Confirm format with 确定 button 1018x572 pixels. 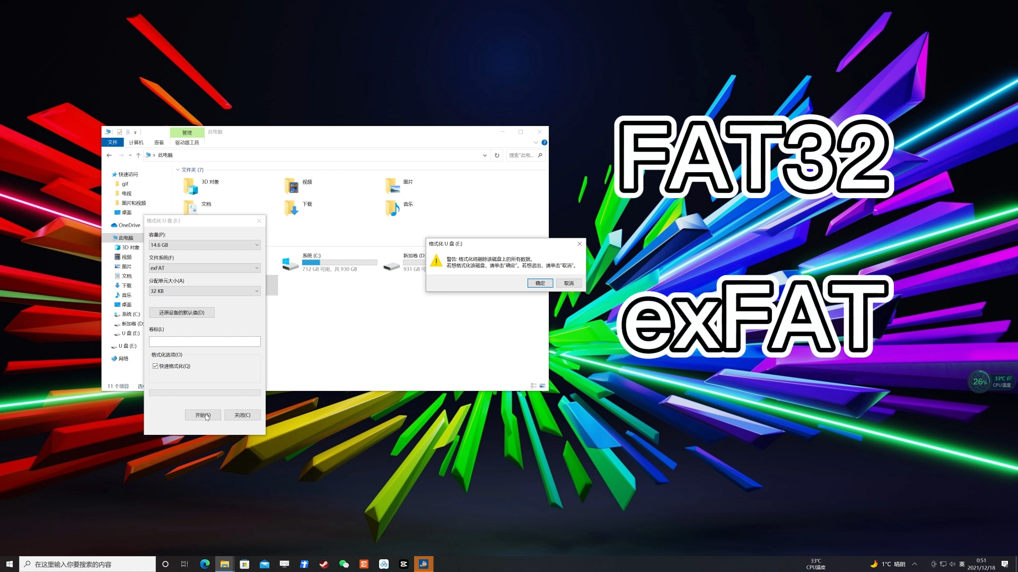540,283
